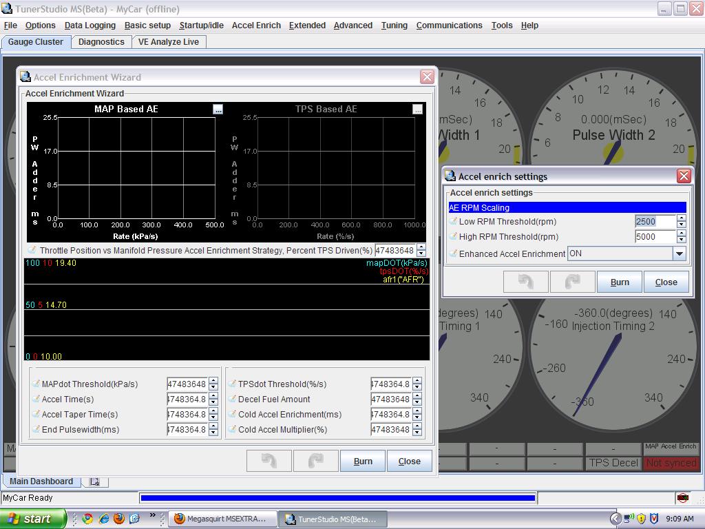This screenshot has width=705, height=529.
Task: Switch to the VE Analyze Live tab
Action: 168,42
